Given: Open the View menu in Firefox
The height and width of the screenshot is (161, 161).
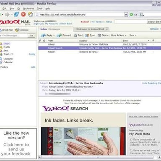Looking at the screenshot, I should pos(12,8).
